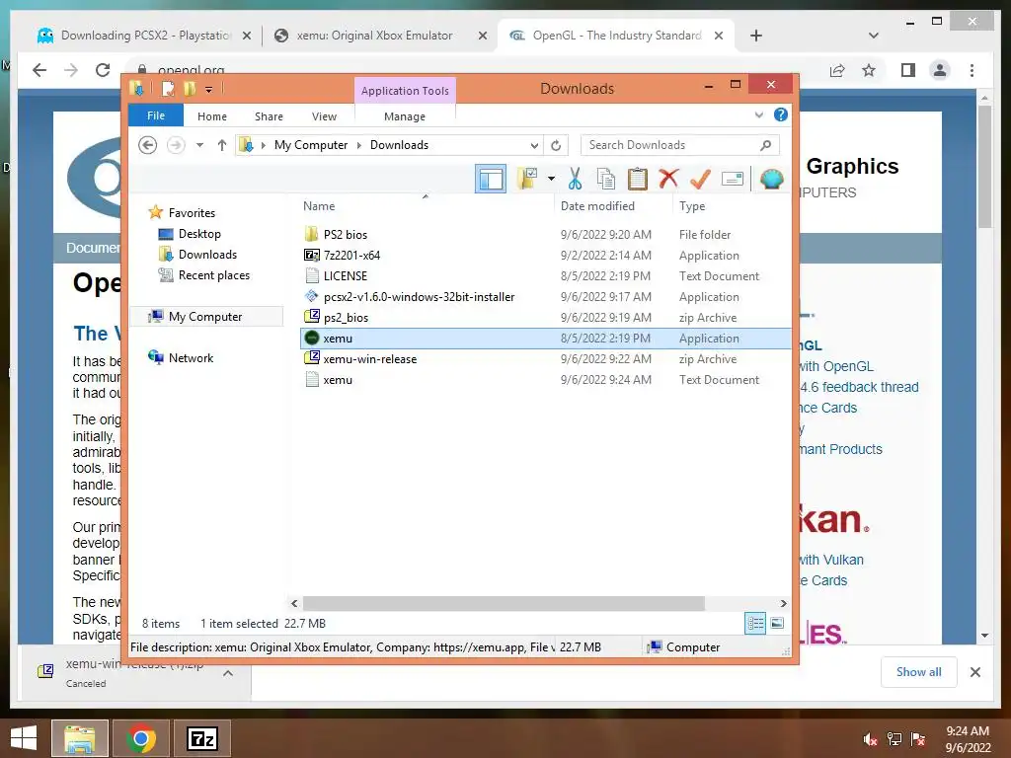Switch to Details view button
The height and width of the screenshot is (758, 1011).
point(755,624)
